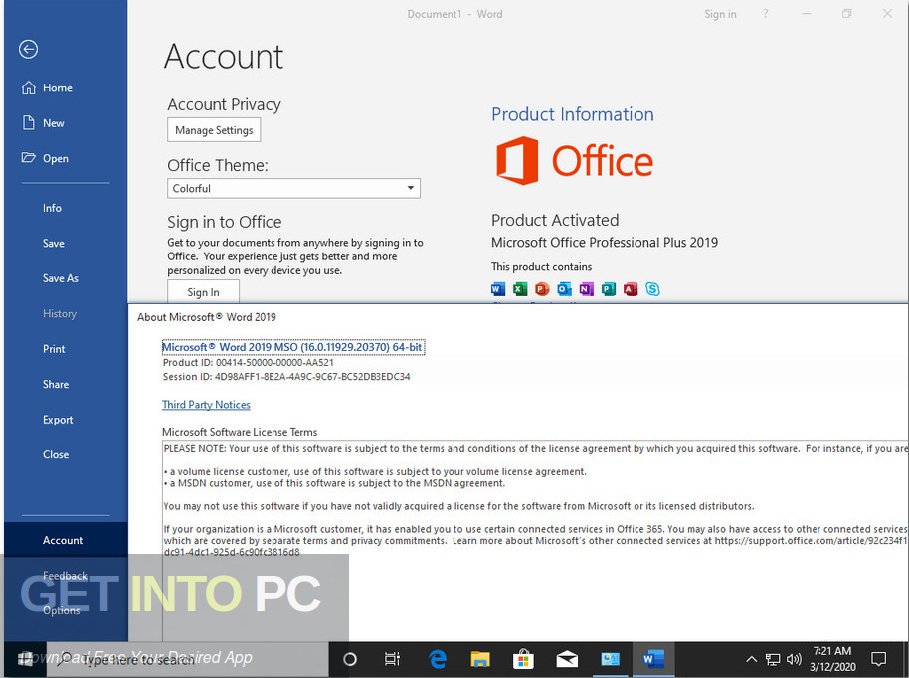Click the Product Activated heading
909x678 pixels.
pos(555,221)
